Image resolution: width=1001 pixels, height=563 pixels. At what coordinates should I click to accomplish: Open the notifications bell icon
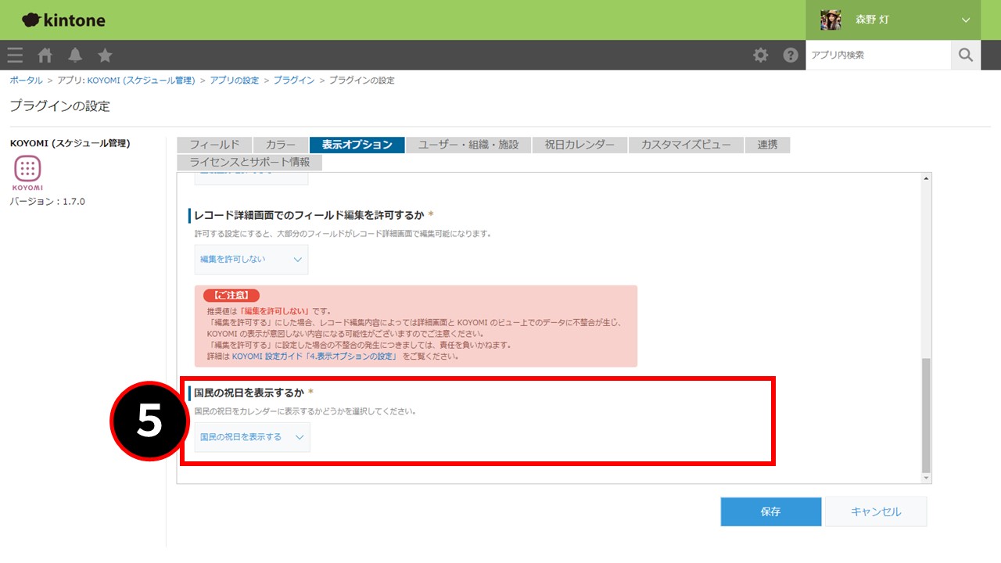[75, 55]
